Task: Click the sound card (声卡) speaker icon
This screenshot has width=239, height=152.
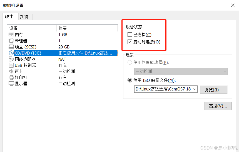Action: pyautogui.click(x=11, y=71)
